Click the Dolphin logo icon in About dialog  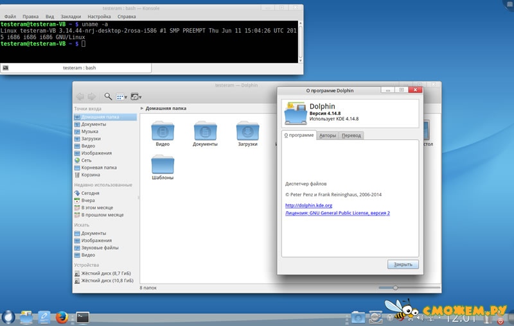coord(296,113)
